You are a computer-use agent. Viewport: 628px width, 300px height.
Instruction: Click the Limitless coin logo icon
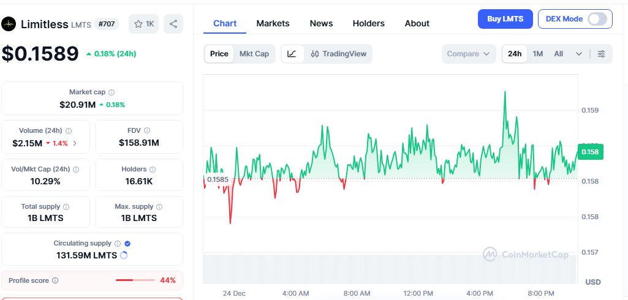point(9,24)
